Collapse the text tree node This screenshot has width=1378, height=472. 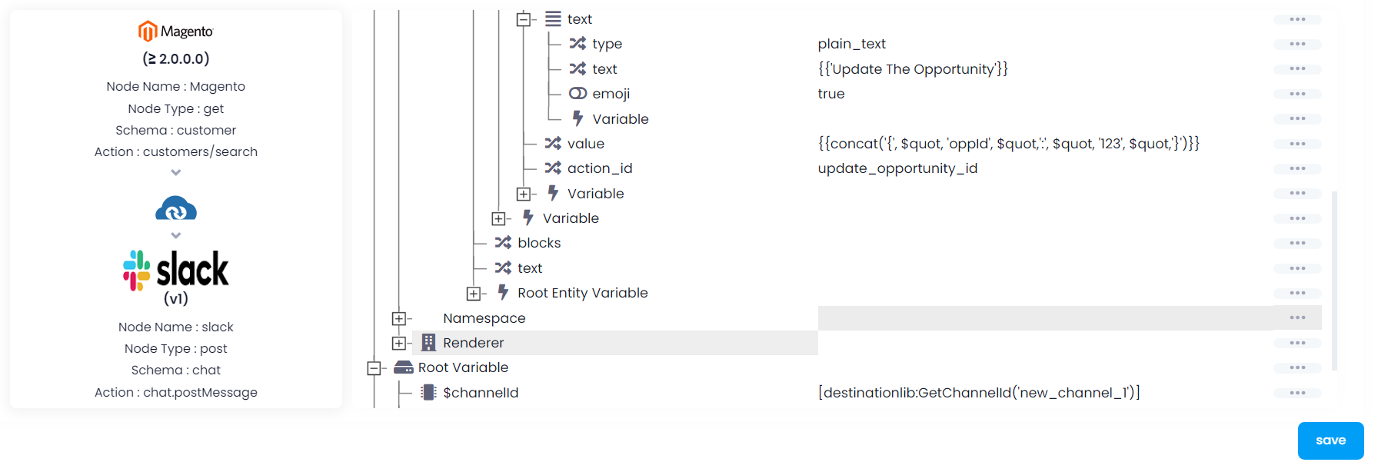[526, 18]
